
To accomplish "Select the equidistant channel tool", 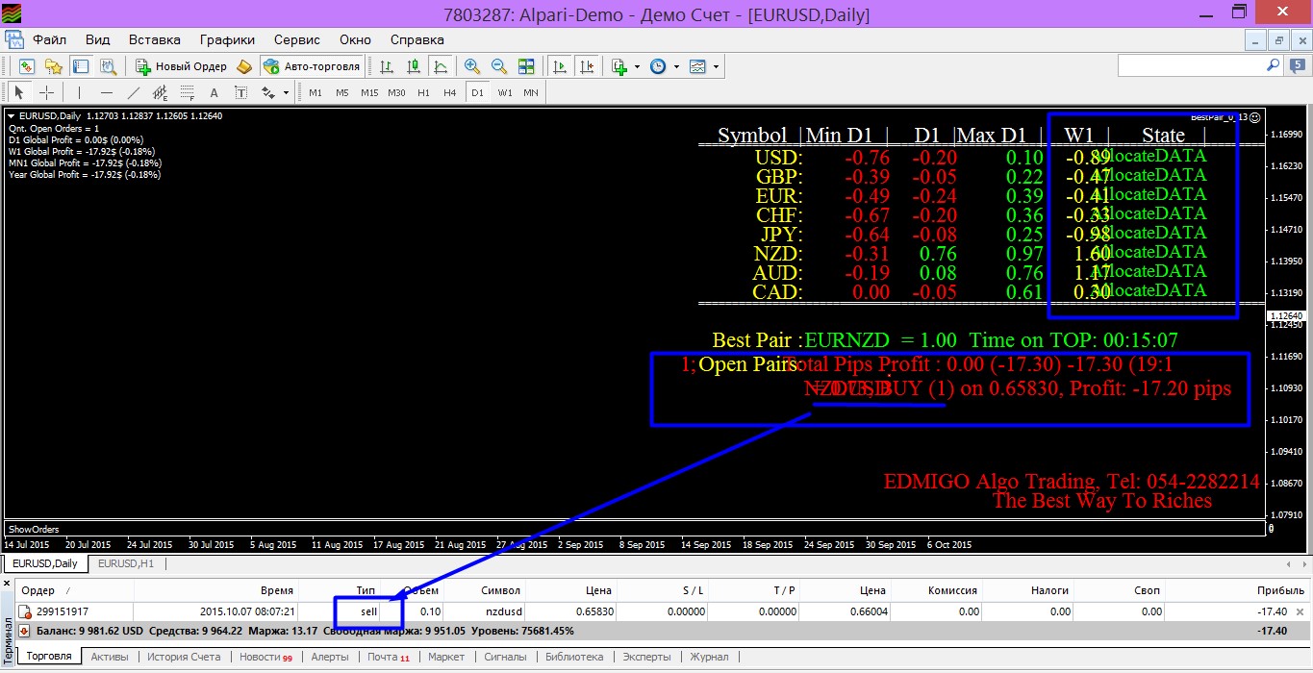I will click(x=160, y=92).
